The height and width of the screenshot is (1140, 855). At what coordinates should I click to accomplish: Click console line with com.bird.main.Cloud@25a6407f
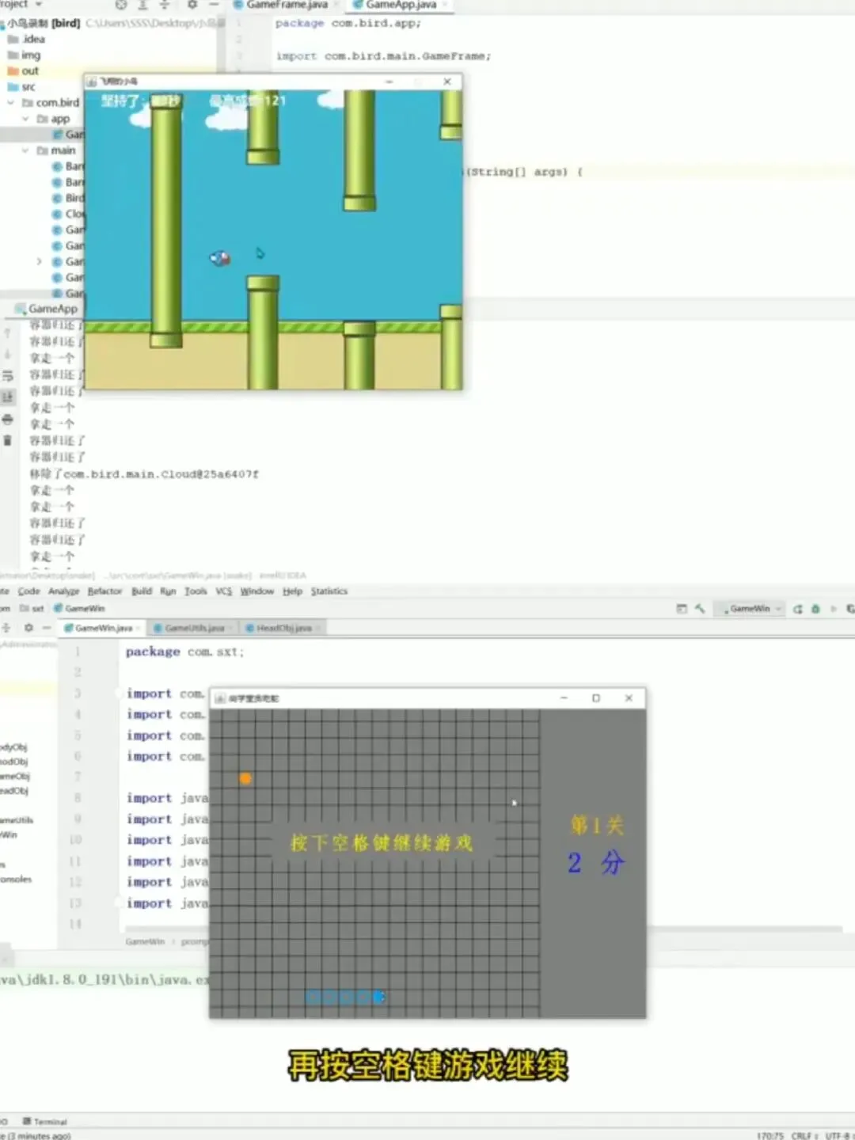pyautogui.click(x=144, y=474)
